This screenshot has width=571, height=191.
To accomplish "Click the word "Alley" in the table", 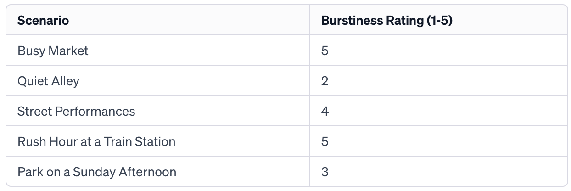I will point(65,81).
